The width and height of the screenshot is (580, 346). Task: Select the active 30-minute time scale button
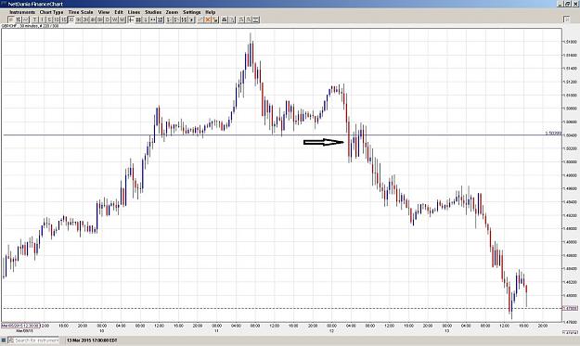[x=71, y=19]
